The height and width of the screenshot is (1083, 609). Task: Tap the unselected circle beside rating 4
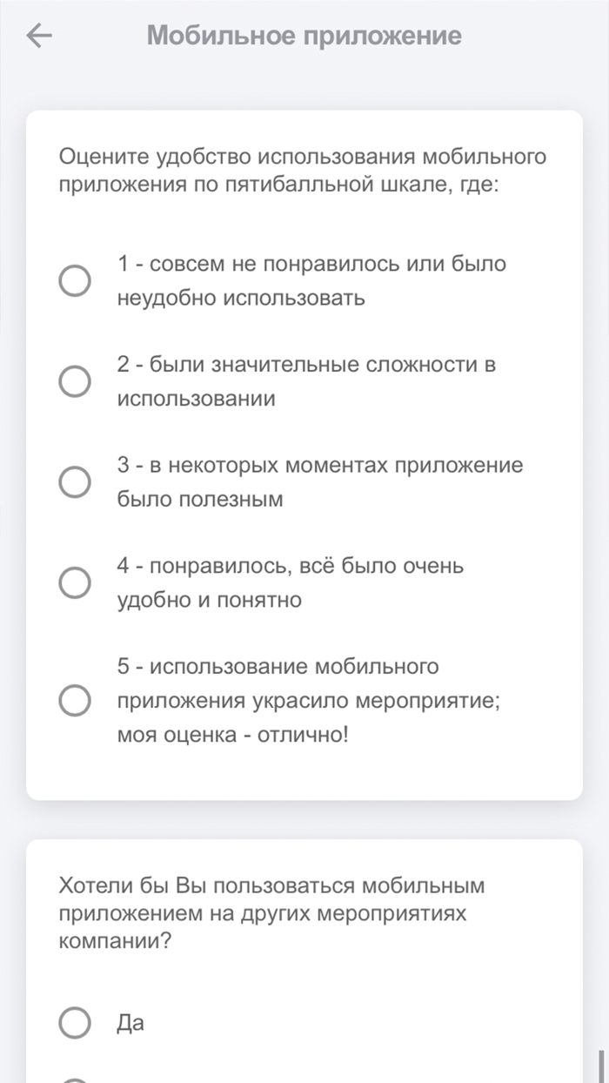pos(77,582)
